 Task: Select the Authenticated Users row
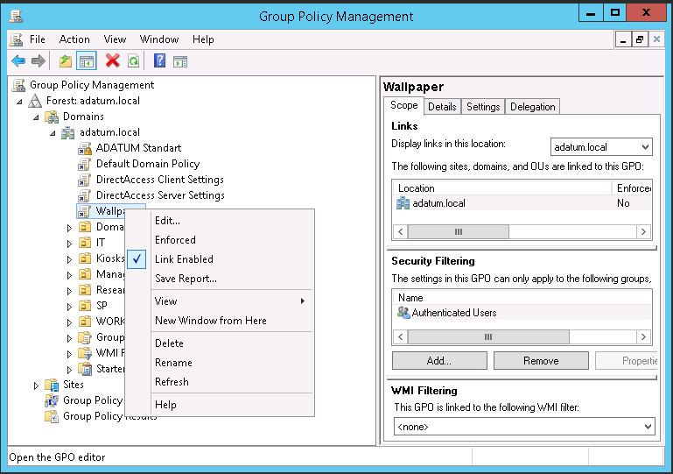click(522, 313)
